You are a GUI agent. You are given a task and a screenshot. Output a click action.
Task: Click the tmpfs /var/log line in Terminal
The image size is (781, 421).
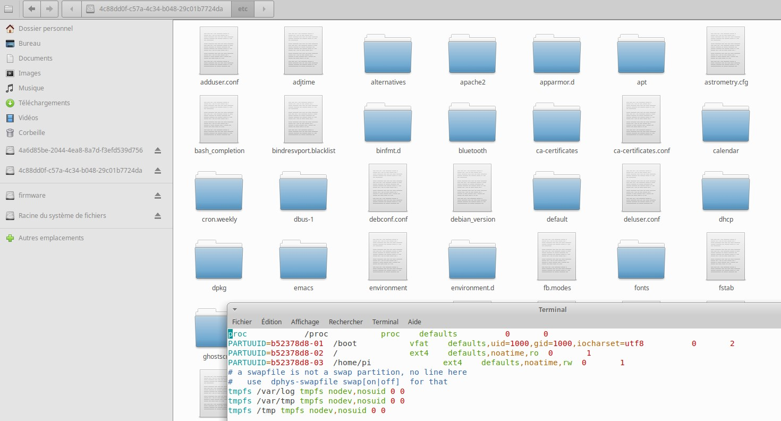click(317, 391)
